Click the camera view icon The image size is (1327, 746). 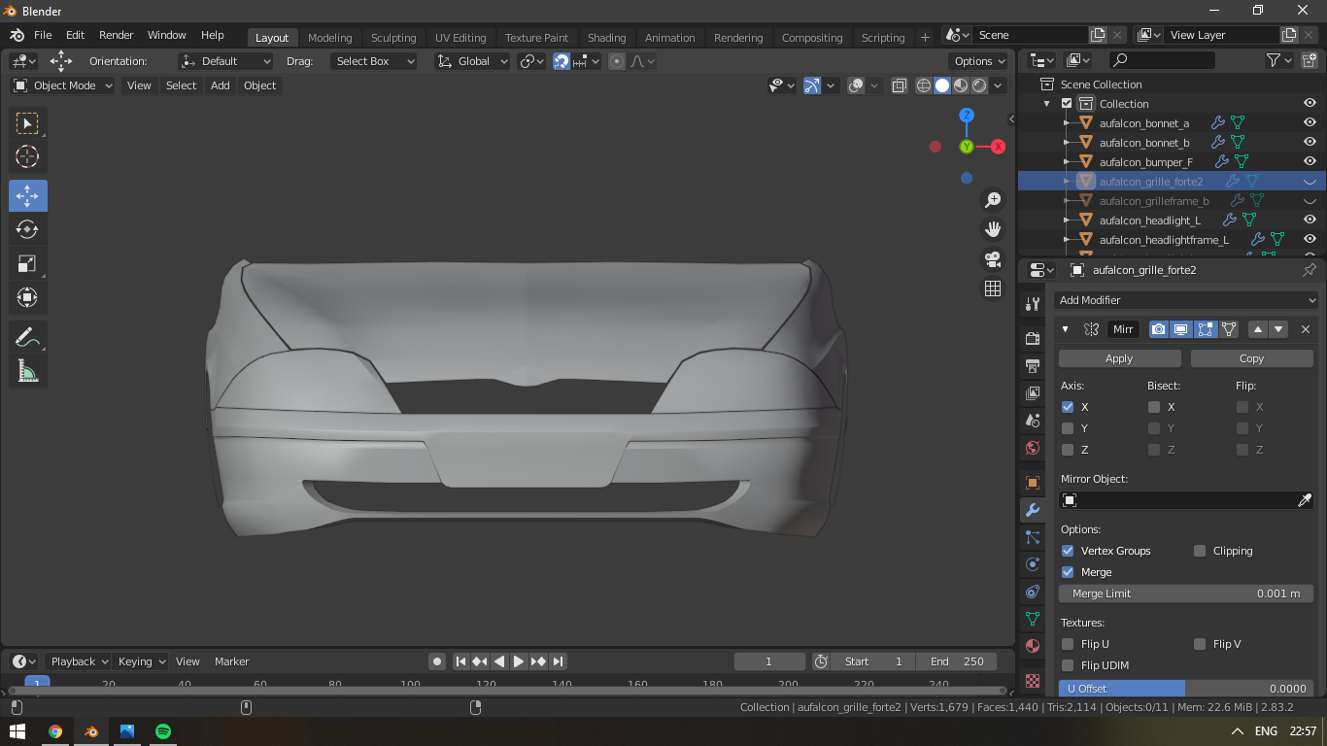[993, 259]
